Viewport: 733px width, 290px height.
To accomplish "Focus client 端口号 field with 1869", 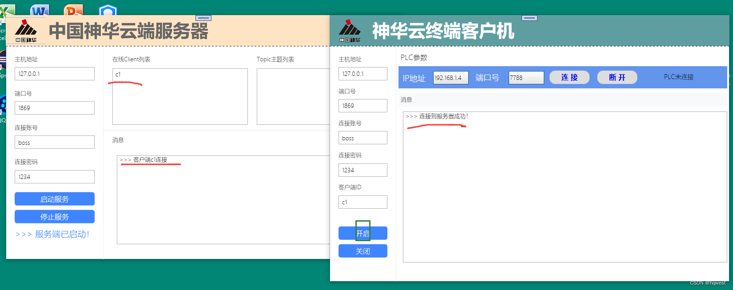I will [363, 106].
